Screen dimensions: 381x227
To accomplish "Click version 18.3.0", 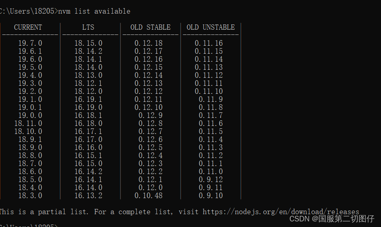I will pyautogui.click(x=30, y=195).
